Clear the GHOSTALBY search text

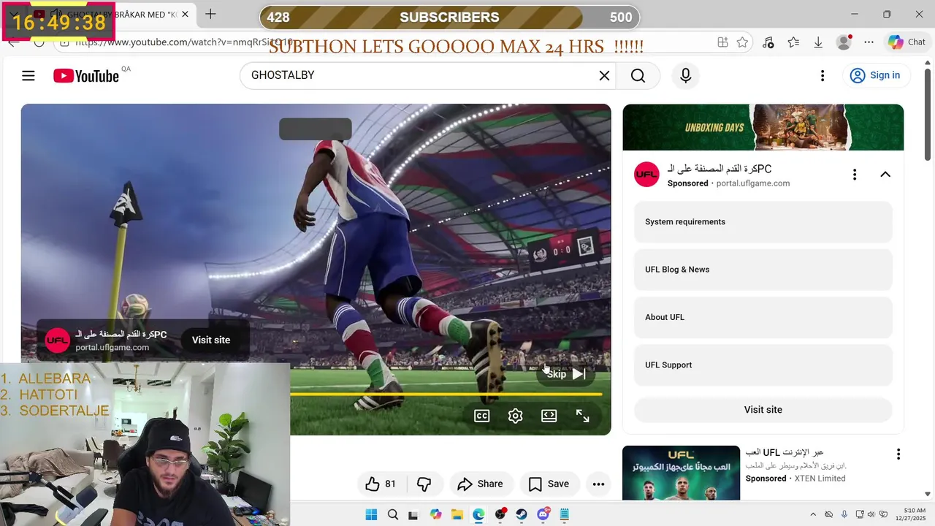[x=604, y=75]
